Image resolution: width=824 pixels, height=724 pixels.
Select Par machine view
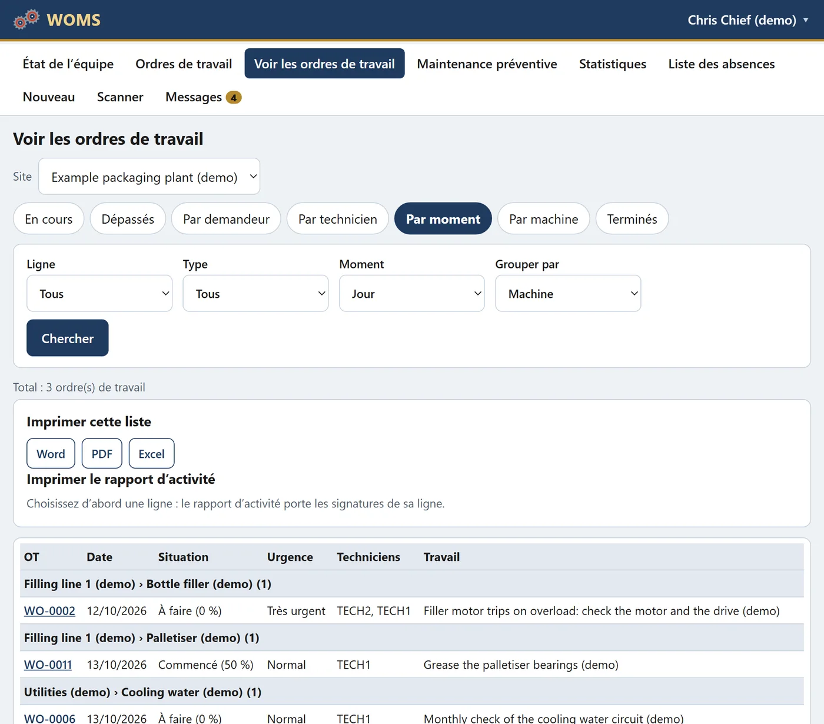click(x=544, y=219)
